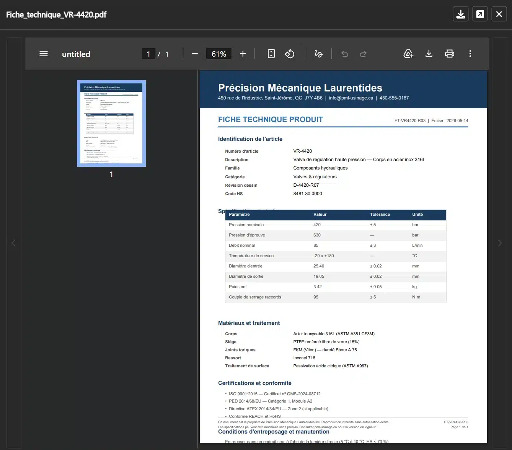Undo the last annotation

(x=345, y=54)
